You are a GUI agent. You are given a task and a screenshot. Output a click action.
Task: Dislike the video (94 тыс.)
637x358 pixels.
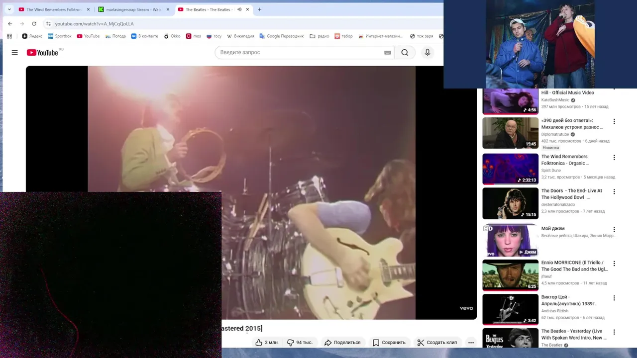pos(300,342)
